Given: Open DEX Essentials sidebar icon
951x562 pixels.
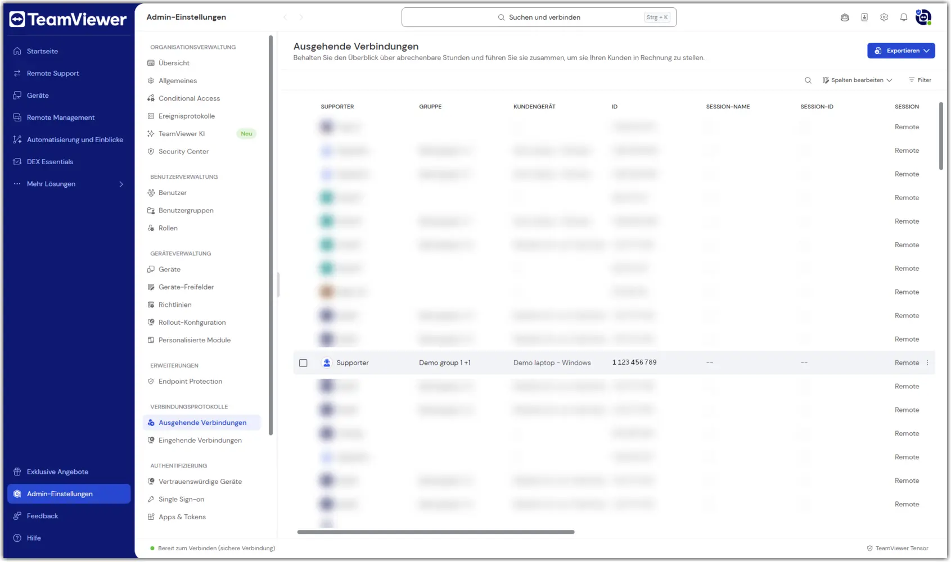Looking at the screenshot, I should coord(17,162).
